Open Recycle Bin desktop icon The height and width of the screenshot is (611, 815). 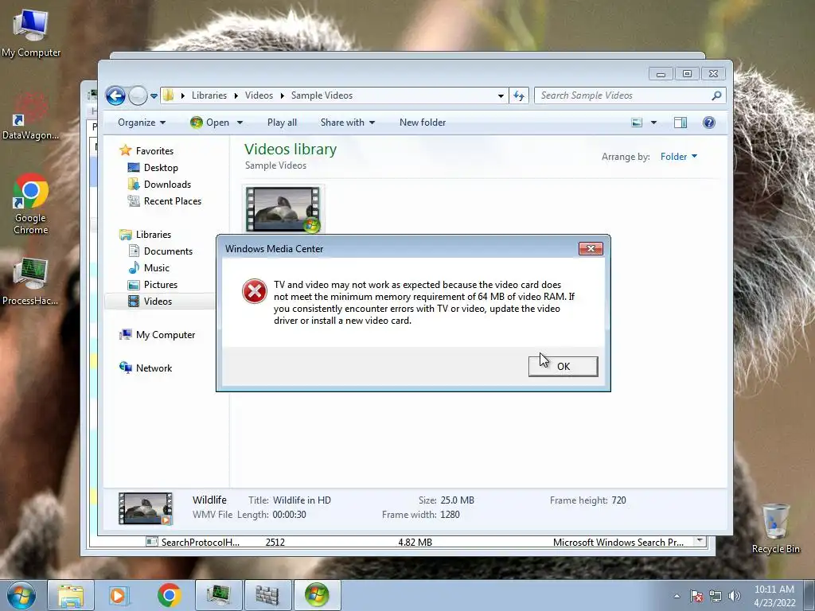775,529
